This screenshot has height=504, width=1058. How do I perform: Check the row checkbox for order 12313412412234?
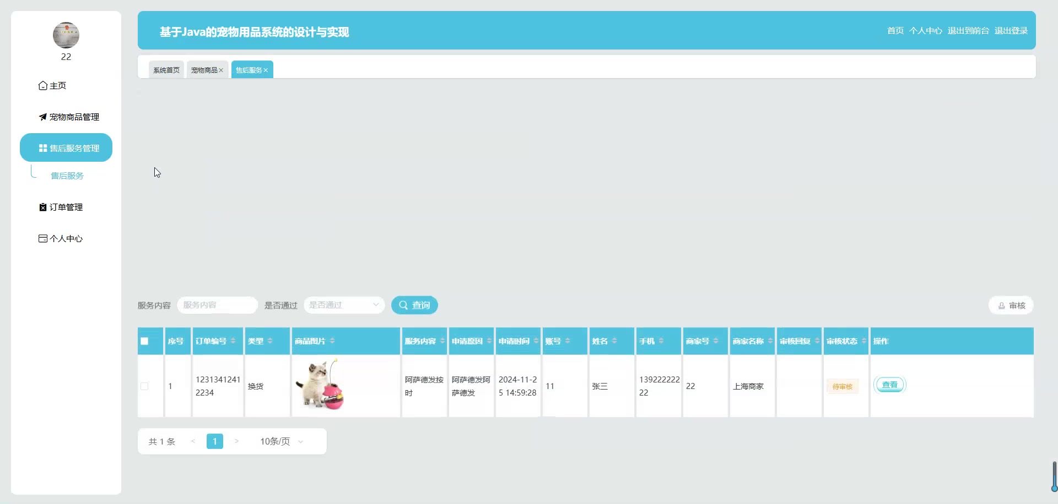[144, 386]
